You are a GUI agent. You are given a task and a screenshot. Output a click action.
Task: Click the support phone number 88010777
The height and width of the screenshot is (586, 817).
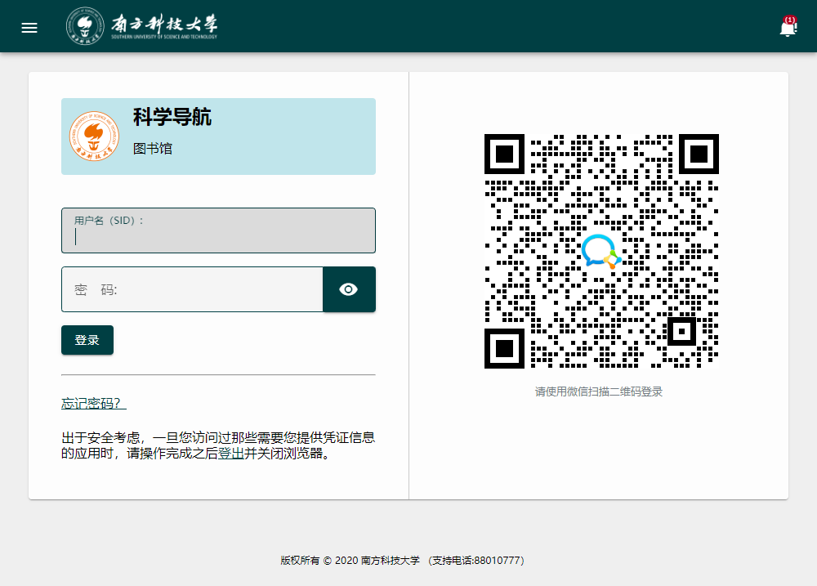click(497, 561)
